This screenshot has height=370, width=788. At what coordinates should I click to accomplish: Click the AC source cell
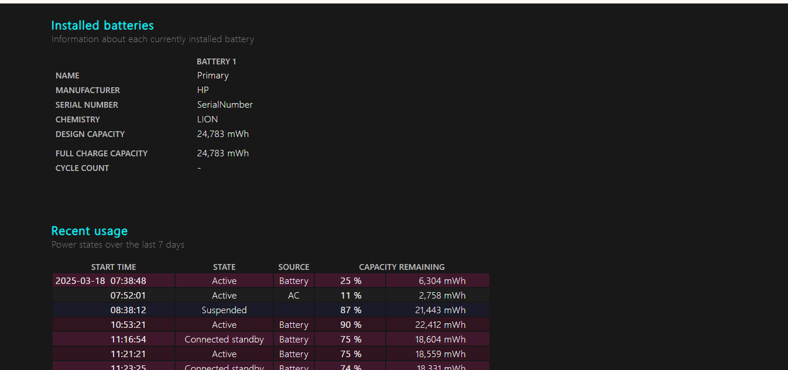pos(293,296)
